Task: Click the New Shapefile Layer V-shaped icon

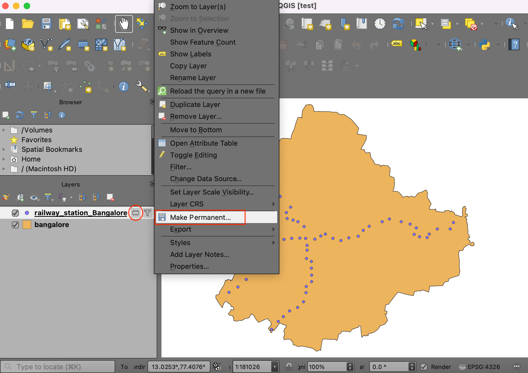Action: tap(46, 44)
